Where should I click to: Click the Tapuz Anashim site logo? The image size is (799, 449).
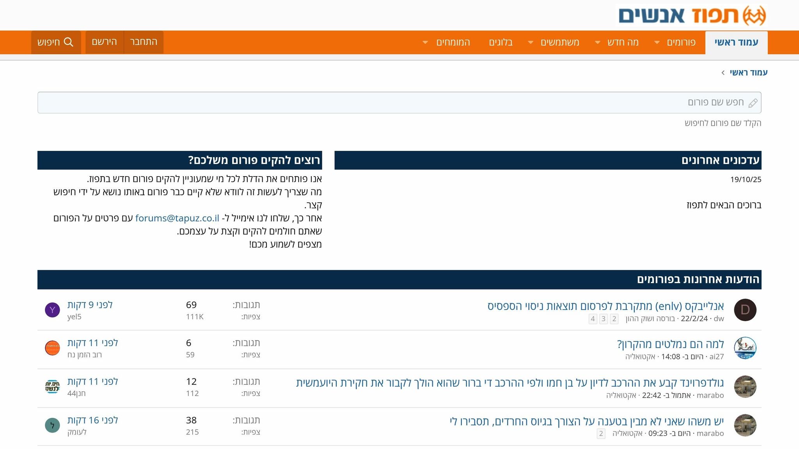click(x=692, y=16)
